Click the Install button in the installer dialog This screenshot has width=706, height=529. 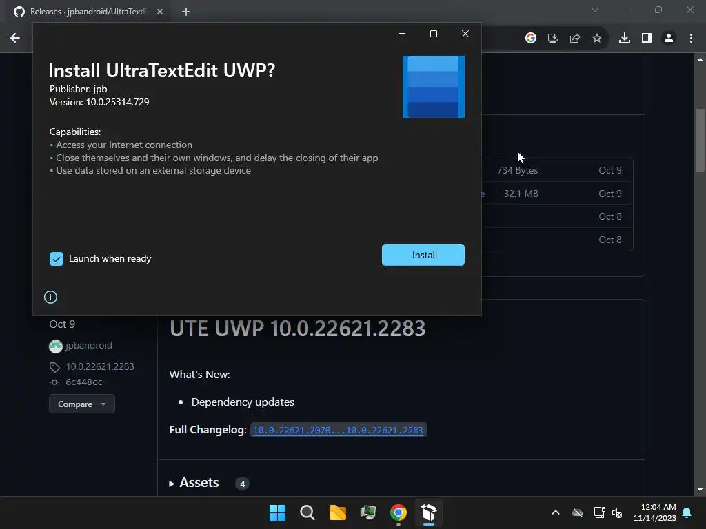423,255
